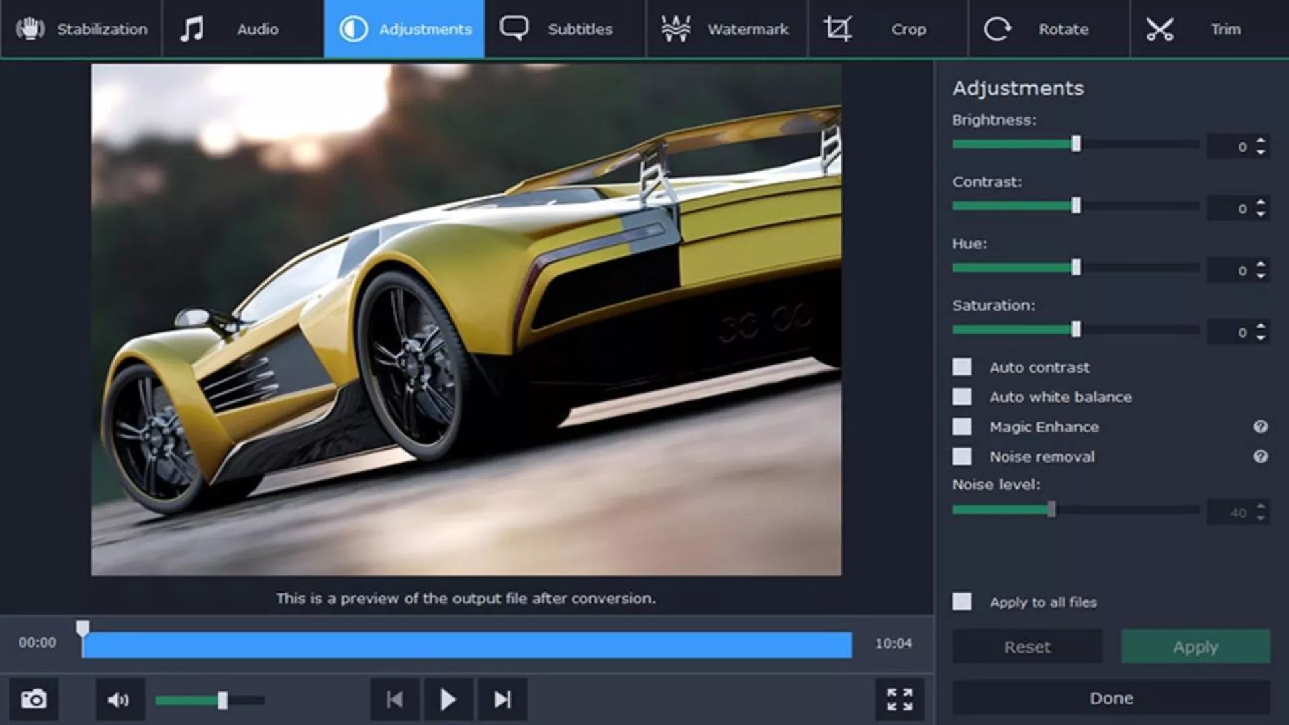1289x725 pixels.
Task: Increase Brightness value with up arrow
Action: coord(1261,141)
